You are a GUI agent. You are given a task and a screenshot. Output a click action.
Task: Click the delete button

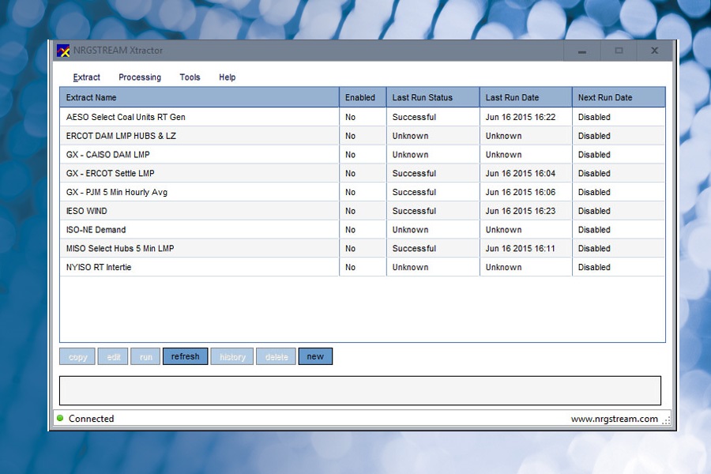click(276, 356)
